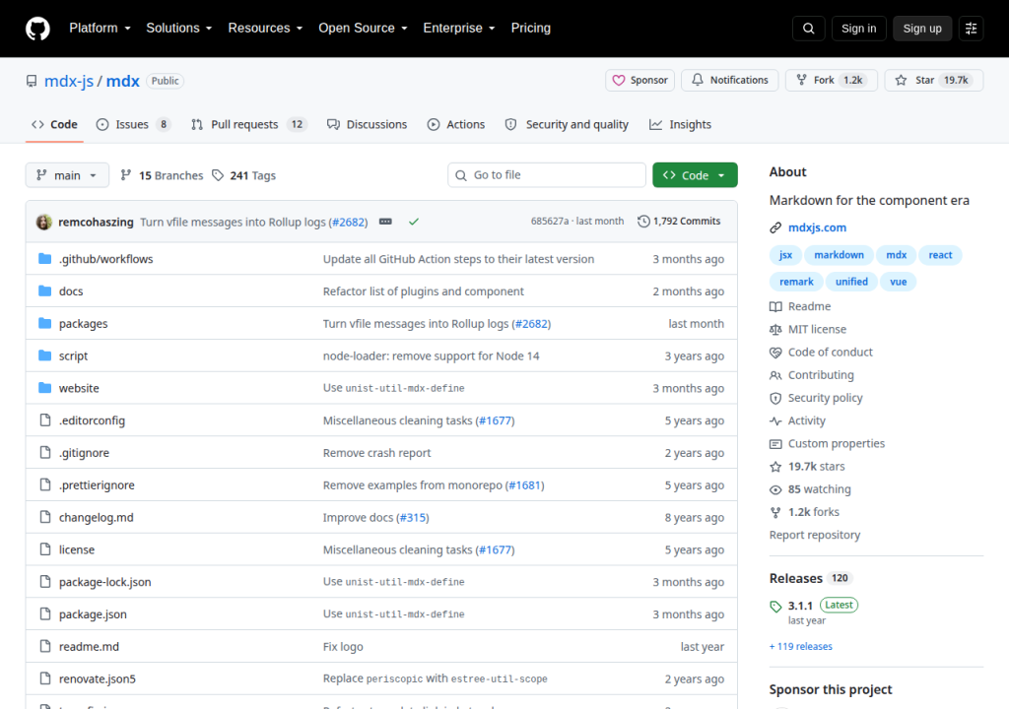Select the react topic tag
Image resolution: width=1009 pixels, height=709 pixels.
tap(940, 255)
